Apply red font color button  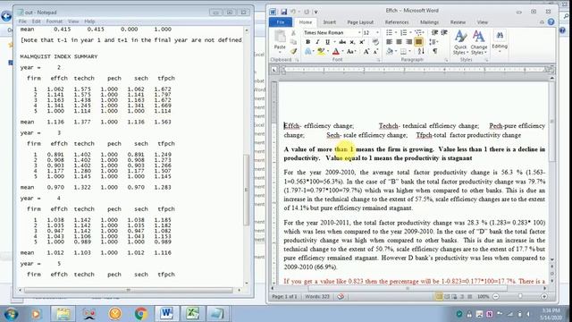[x=336, y=52]
